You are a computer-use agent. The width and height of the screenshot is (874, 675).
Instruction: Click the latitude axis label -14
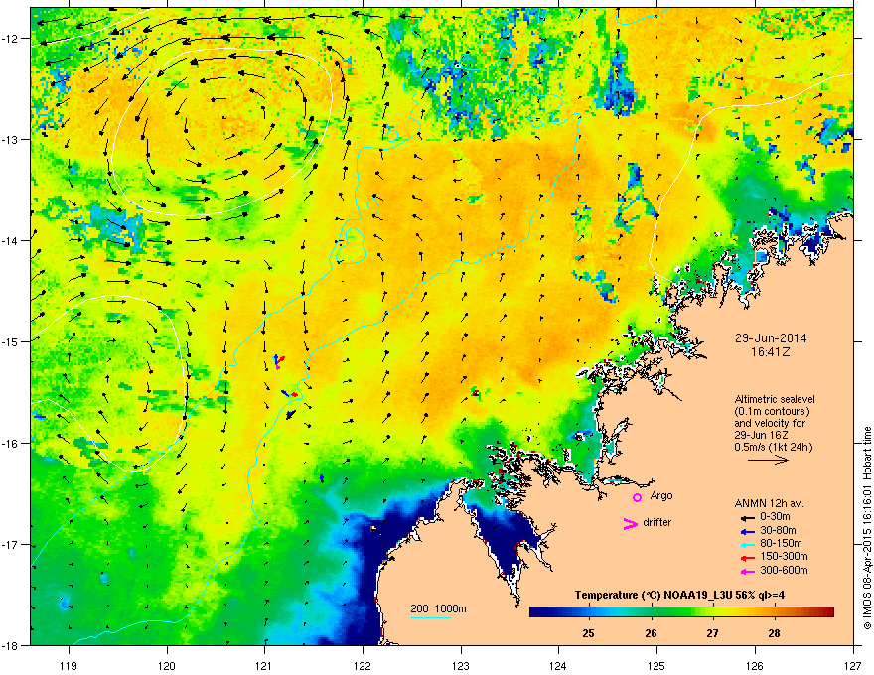click(12, 240)
